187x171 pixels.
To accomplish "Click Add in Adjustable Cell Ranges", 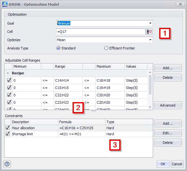I will 168,68.
